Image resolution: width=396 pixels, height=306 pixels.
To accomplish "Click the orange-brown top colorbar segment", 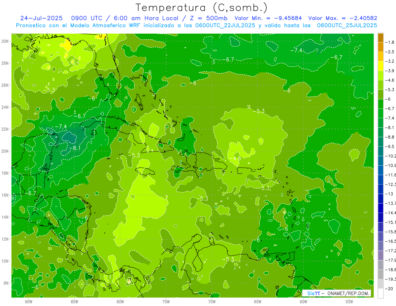I will point(380,38).
